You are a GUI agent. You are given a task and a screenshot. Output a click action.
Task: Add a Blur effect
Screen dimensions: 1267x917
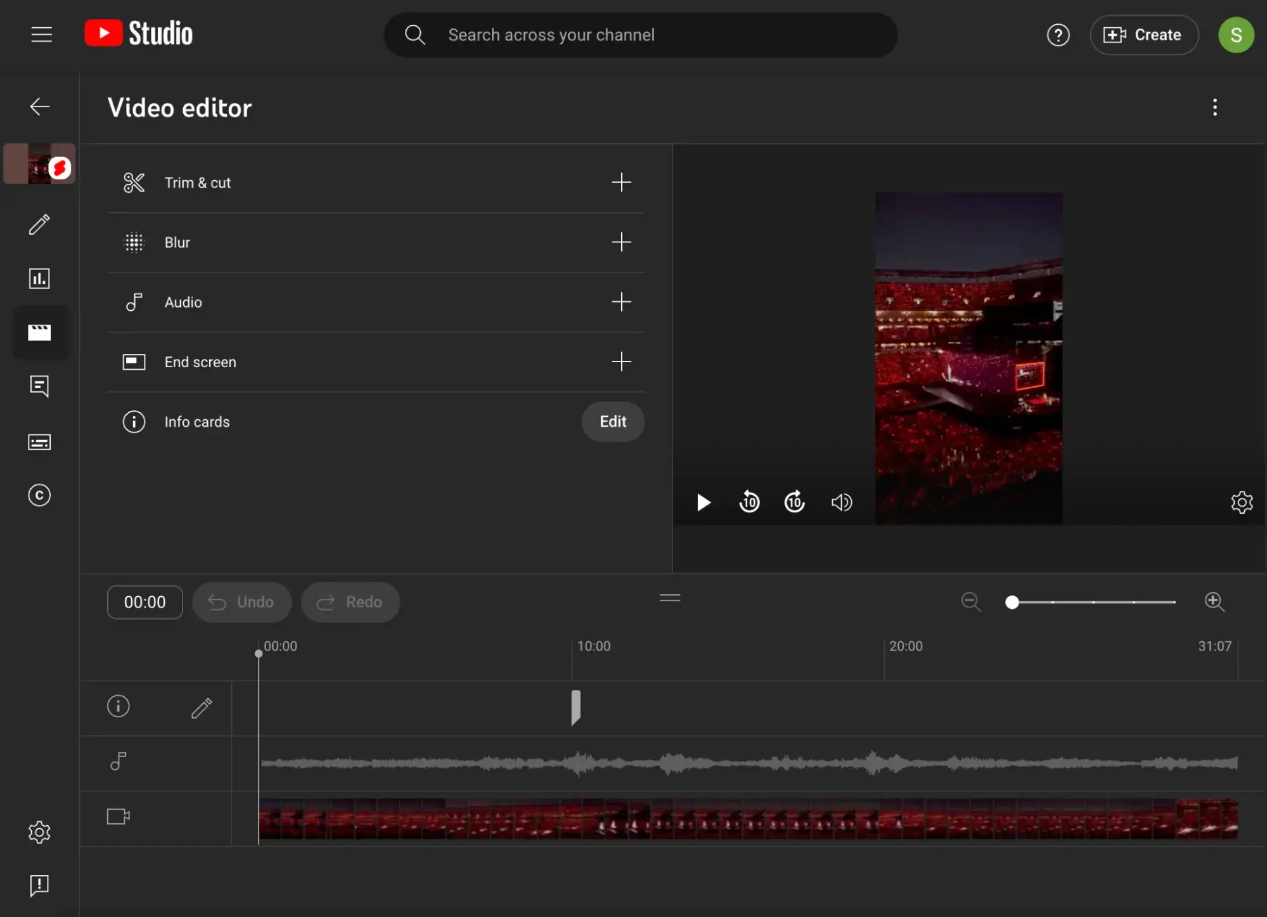(621, 242)
